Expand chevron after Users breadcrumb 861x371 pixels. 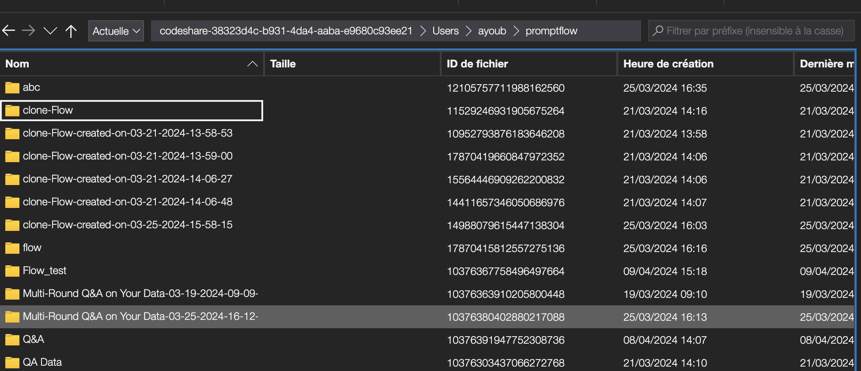pyautogui.click(x=468, y=31)
